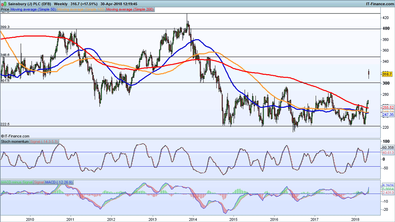The height and width of the screenshot is (222, 395).
Task: Click the yellow 316.7 current price tag
Action: click(x=387, y=74)
